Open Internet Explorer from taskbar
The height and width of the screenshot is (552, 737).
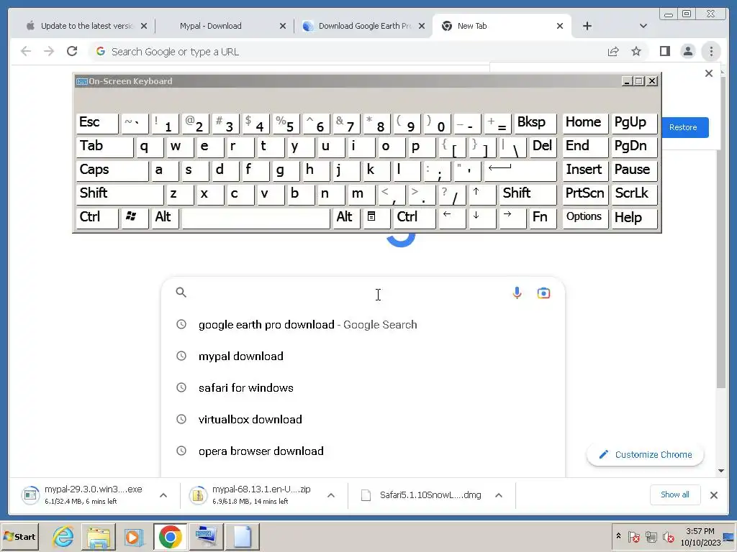(63, 536)
